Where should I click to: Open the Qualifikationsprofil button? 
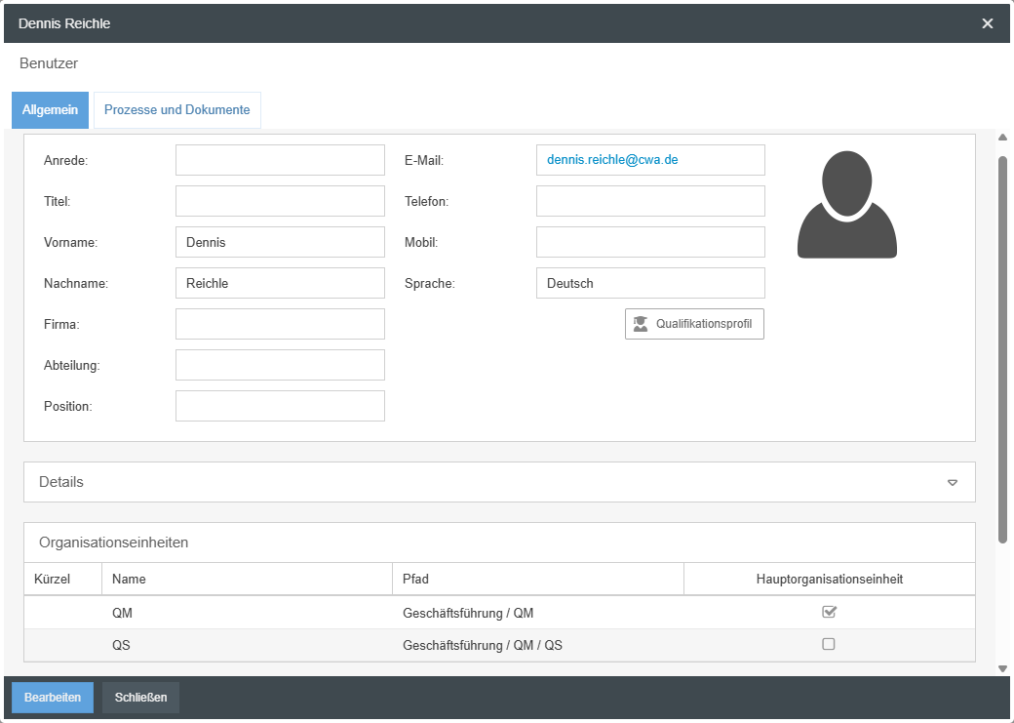pyautogui.click(x=694, y=324)
